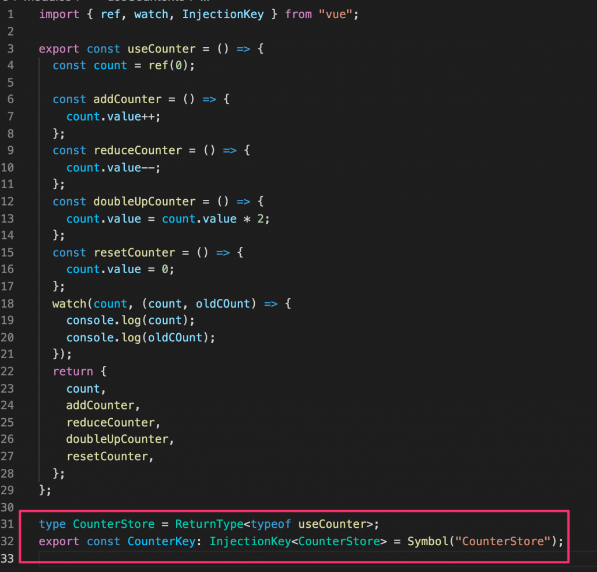Click line number 10 in the gutter
The height and width of the screenshot is (572, 597).
10,167
